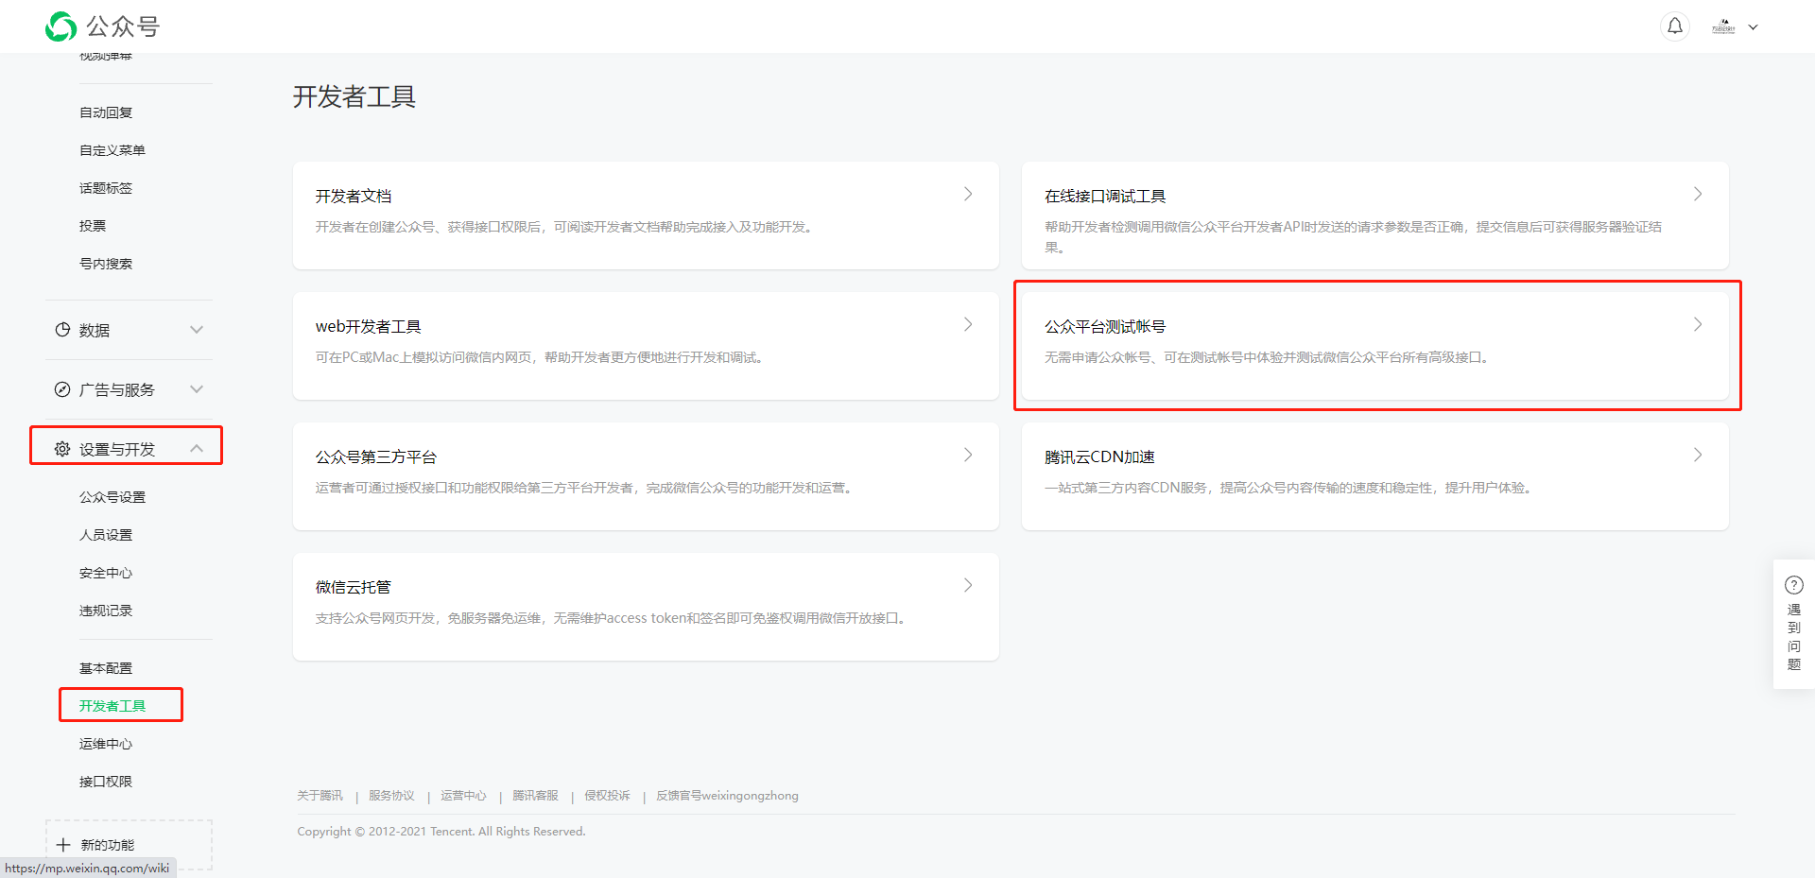Go to 人员设置
This screenshot has height=878, width=1815.
coord(106,535)
